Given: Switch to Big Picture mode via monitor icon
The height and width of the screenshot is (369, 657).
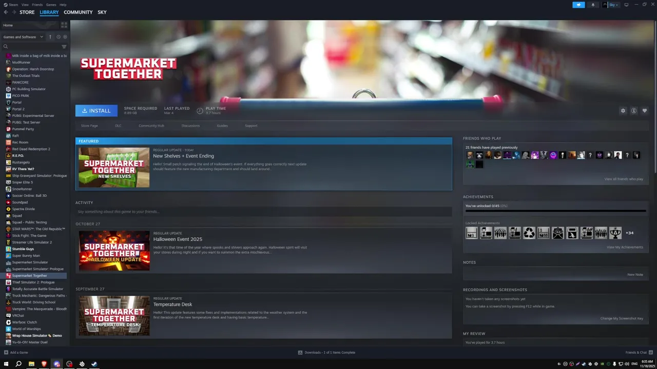Looking at the screenshot, I should [x=626, y=5].
